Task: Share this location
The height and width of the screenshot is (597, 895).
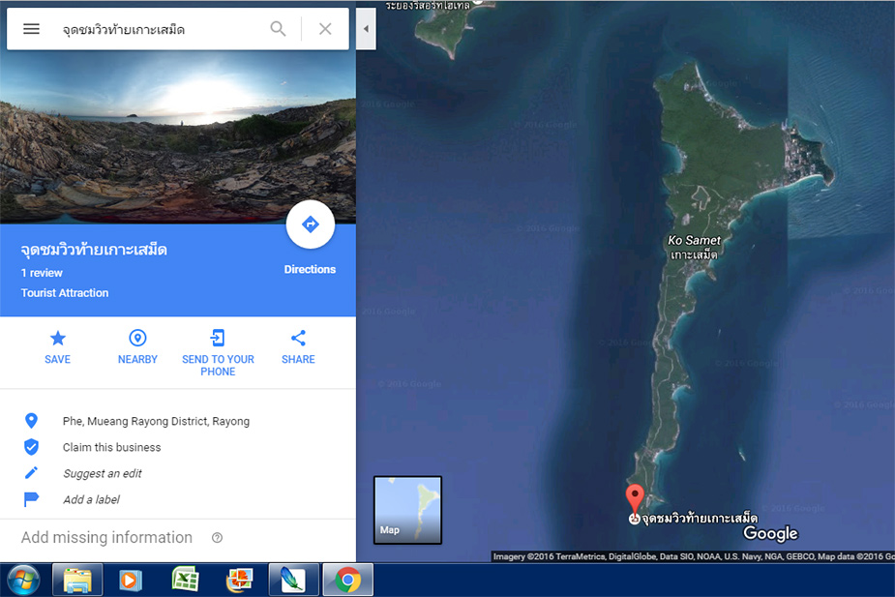Action: point(298,346)
